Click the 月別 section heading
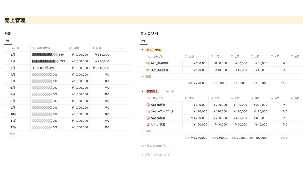 click(8, 33)
